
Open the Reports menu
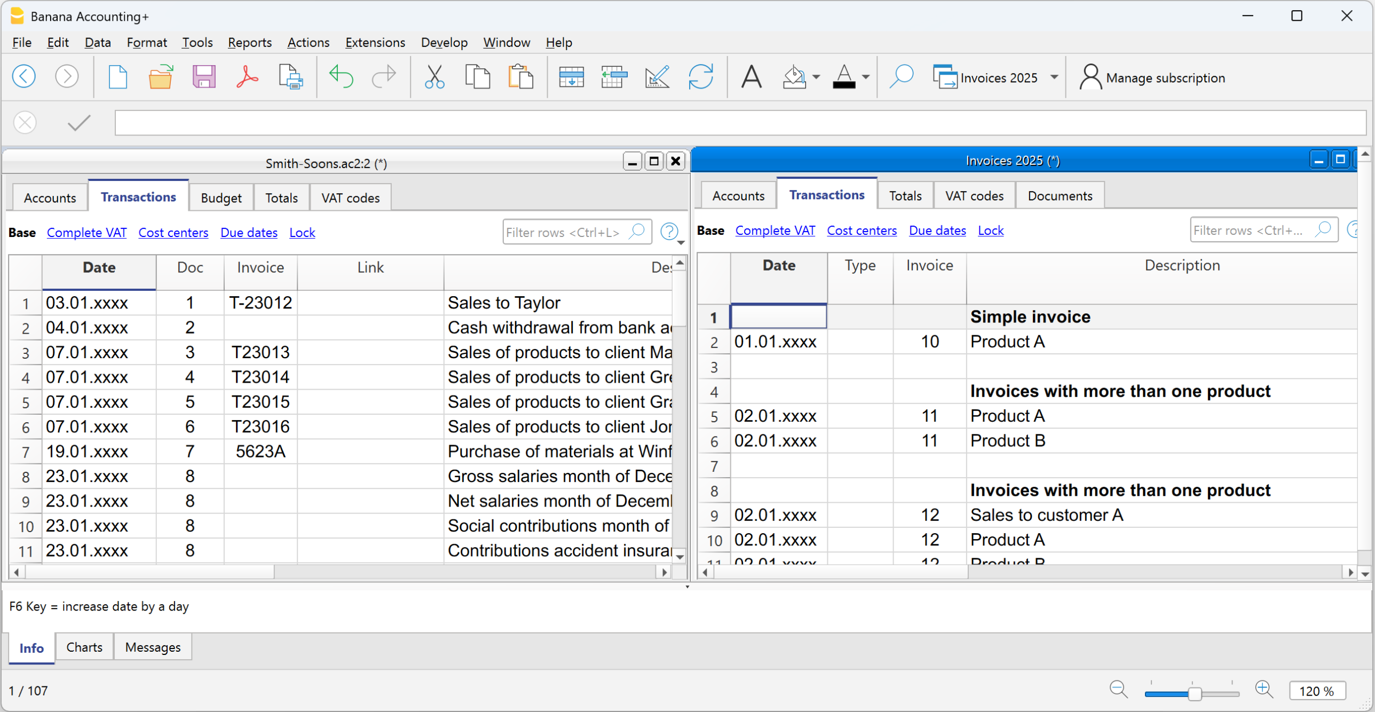click(x=249, y=42)
